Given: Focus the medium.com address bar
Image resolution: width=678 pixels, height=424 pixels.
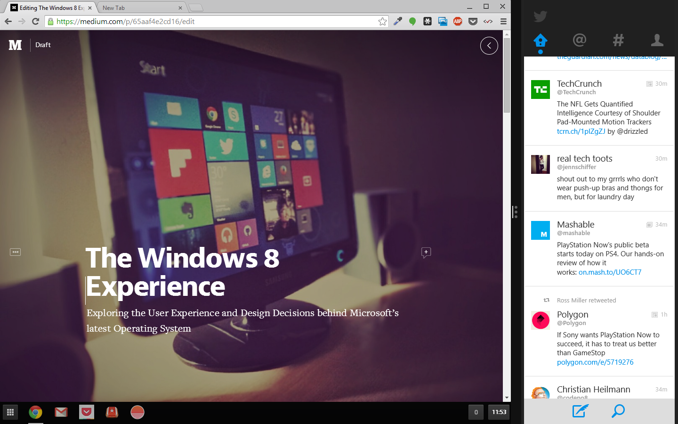Looking at the screenshot, I should coord(217,21).
